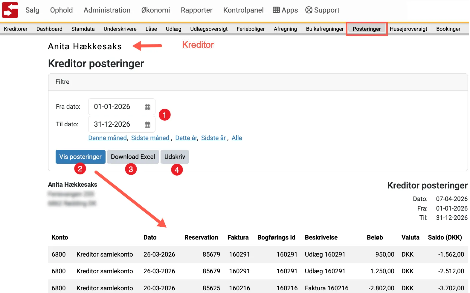470x293 pixels.
Task: Switch to the Afregning tab
Action: coord(285,29)
